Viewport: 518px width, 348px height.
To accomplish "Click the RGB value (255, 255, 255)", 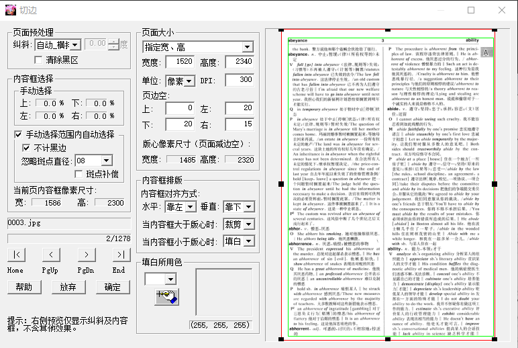I will 221,325.
